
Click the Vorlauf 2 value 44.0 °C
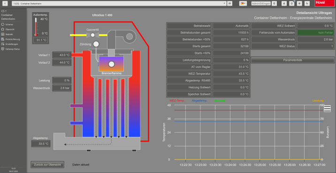62,63
